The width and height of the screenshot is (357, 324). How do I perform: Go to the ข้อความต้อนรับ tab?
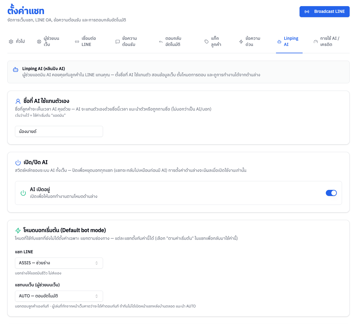[126, 42]
